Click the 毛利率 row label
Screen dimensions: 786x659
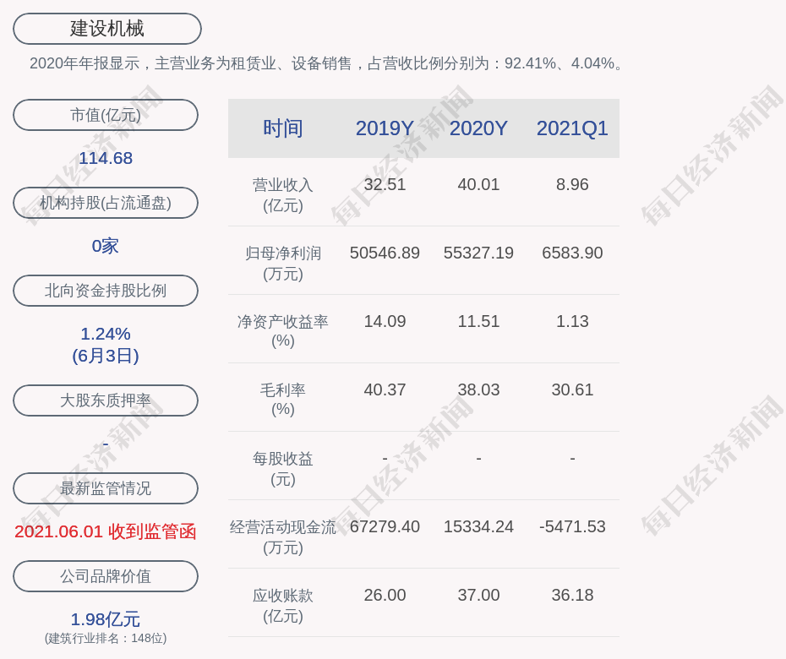click(282, 399)
